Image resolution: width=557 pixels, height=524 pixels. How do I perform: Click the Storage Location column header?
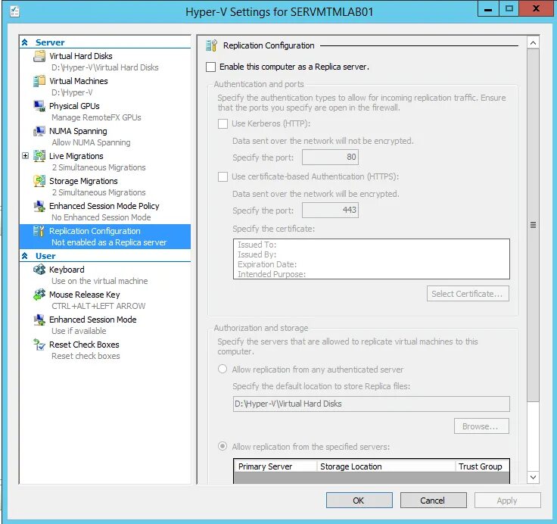coord(386,466)
